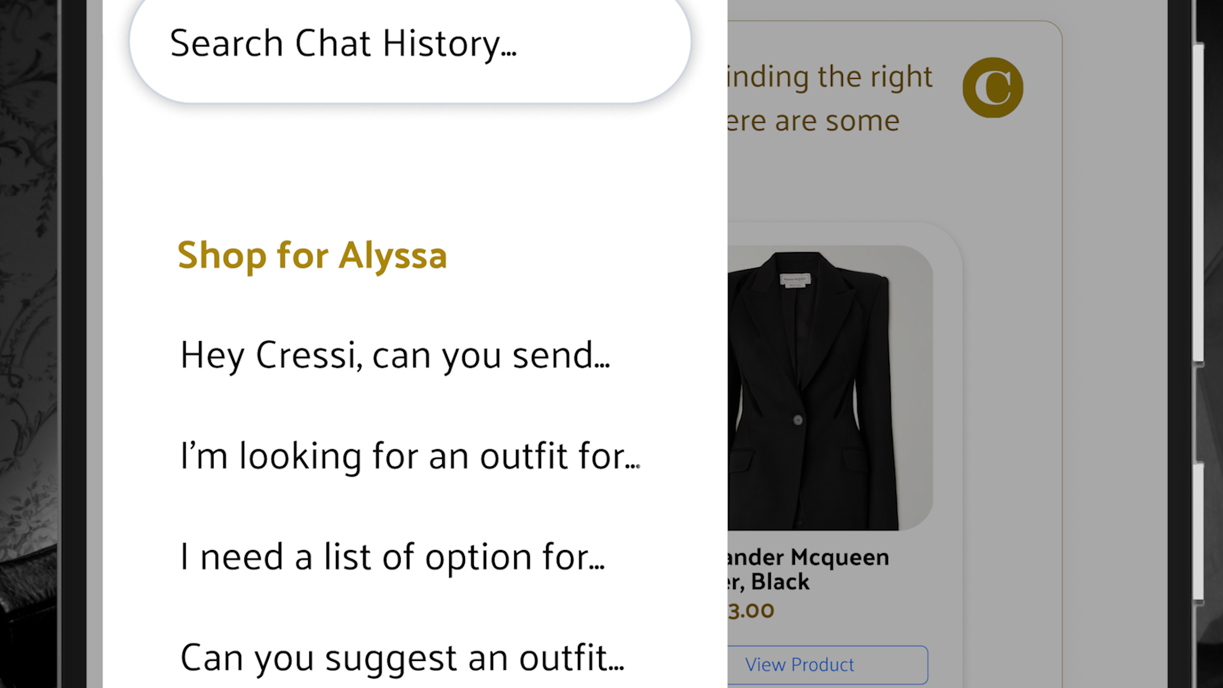Click the assistant message "finding the right"
The height and width of the screenshot is (688, 1223).
pyautogui.click(x=830, y=77)
